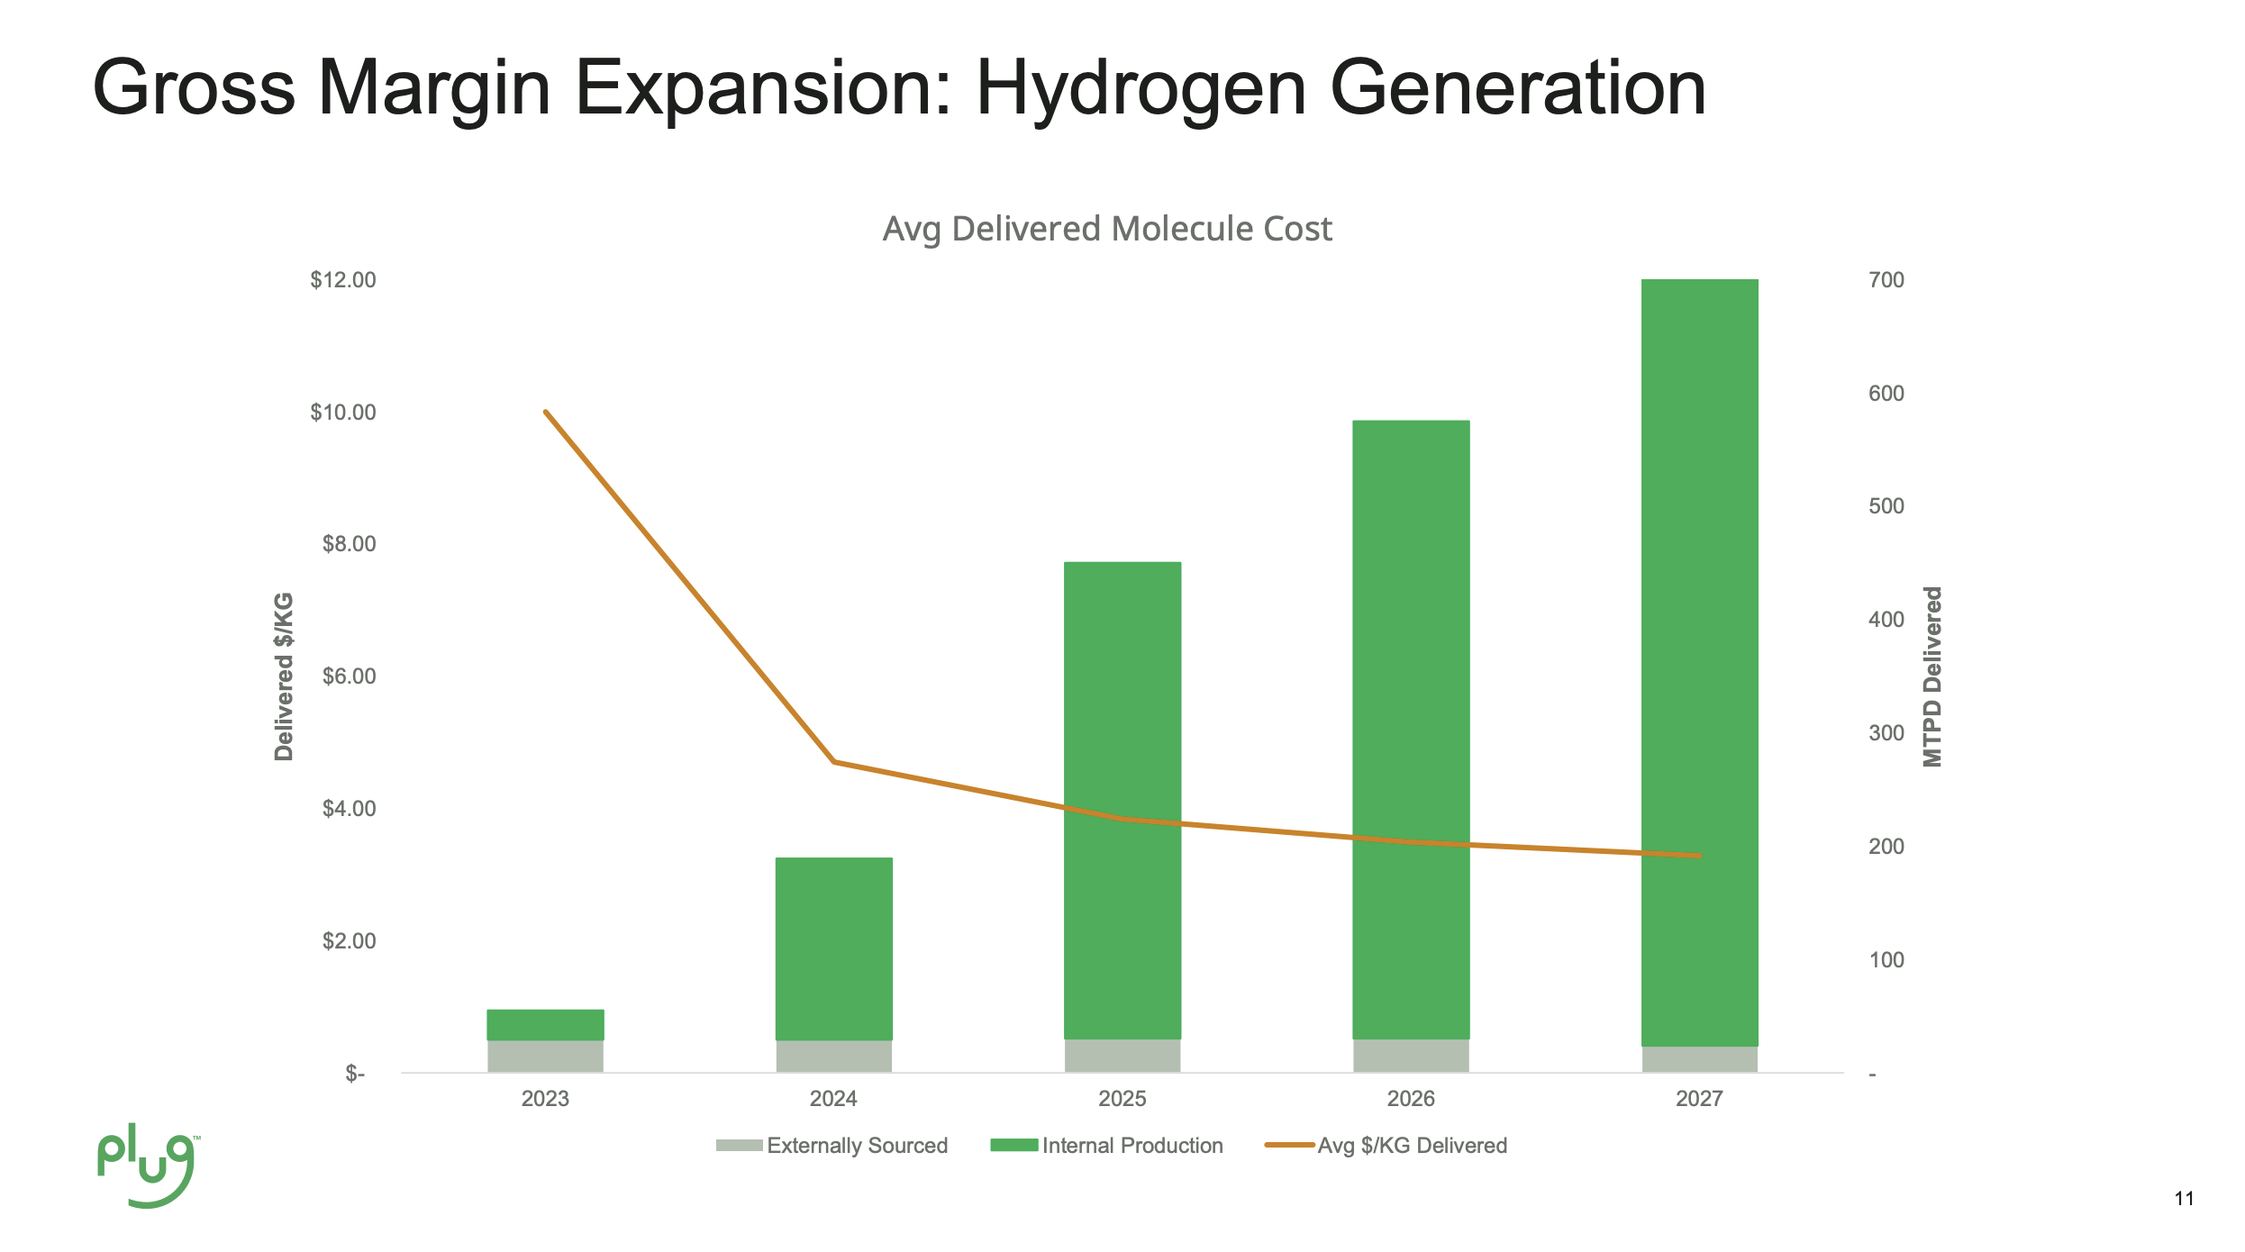This screenshot has width=2245, height=1252.
Task: Click the orange line's 2023 starting point
Action: (546, 413)
